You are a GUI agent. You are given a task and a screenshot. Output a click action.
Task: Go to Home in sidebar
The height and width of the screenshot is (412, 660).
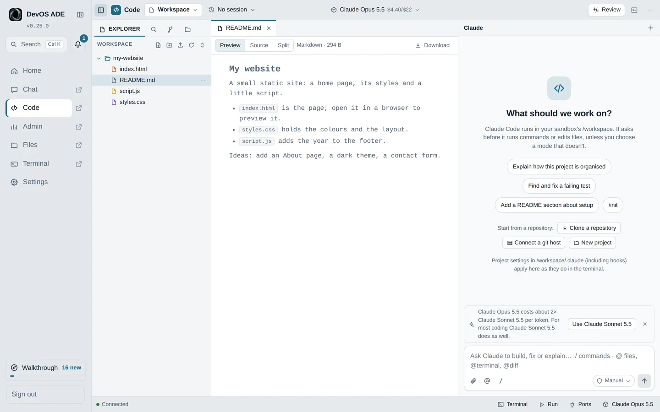pyautogui.click(x=39, y=71)
